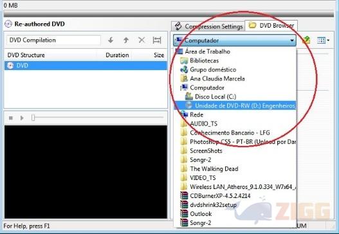339x234 pixels.
Task: Switch to Compression Settings tab
Action: click(208, 26)
